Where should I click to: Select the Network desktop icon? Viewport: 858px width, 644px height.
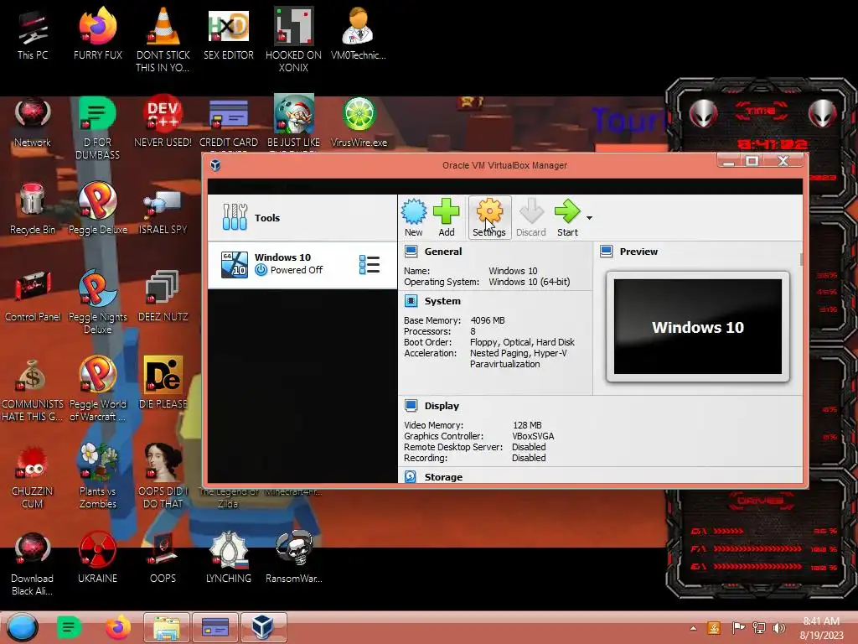(33, 122)
